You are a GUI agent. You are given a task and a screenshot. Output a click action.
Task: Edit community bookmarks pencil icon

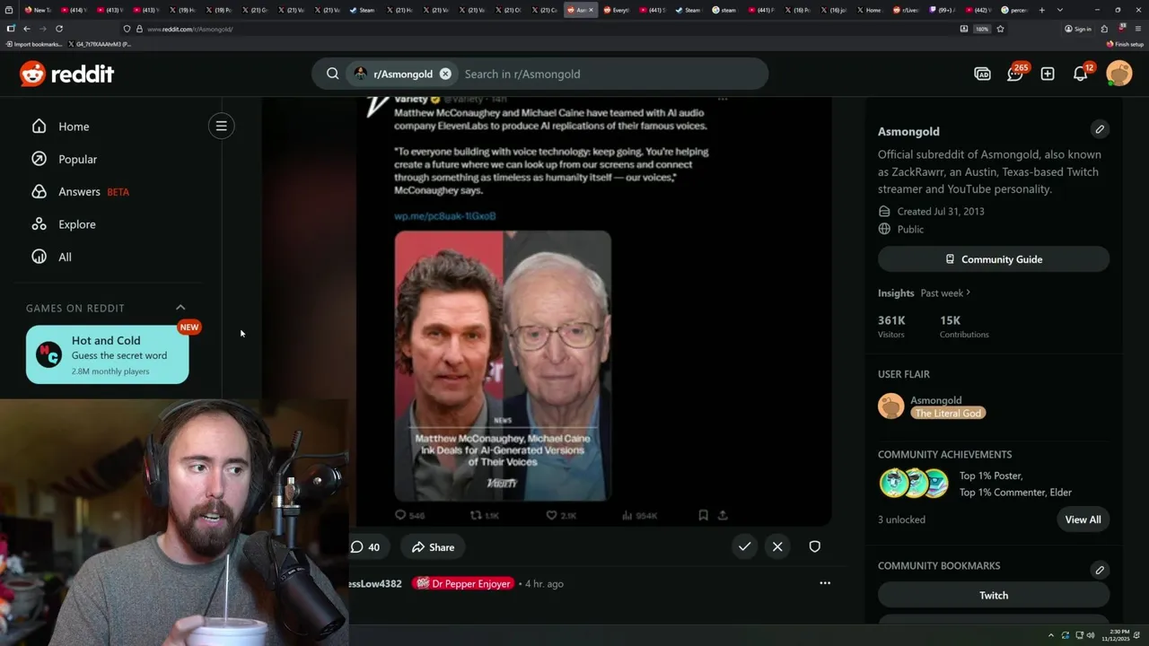(x=1100, y=570)
